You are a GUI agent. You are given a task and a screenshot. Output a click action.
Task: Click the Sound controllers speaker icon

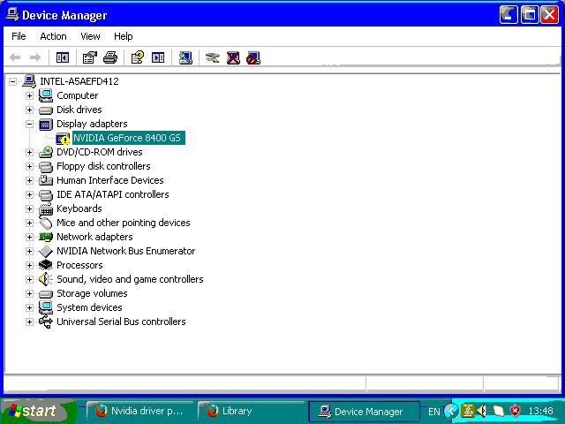click(45, 279)
